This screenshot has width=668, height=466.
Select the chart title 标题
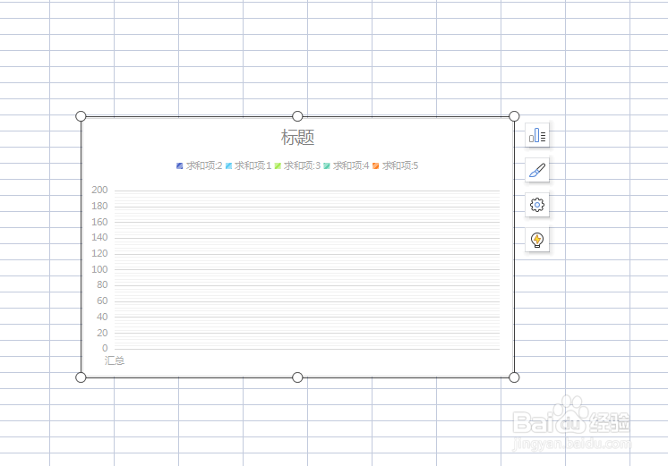[x=298, y=138]
